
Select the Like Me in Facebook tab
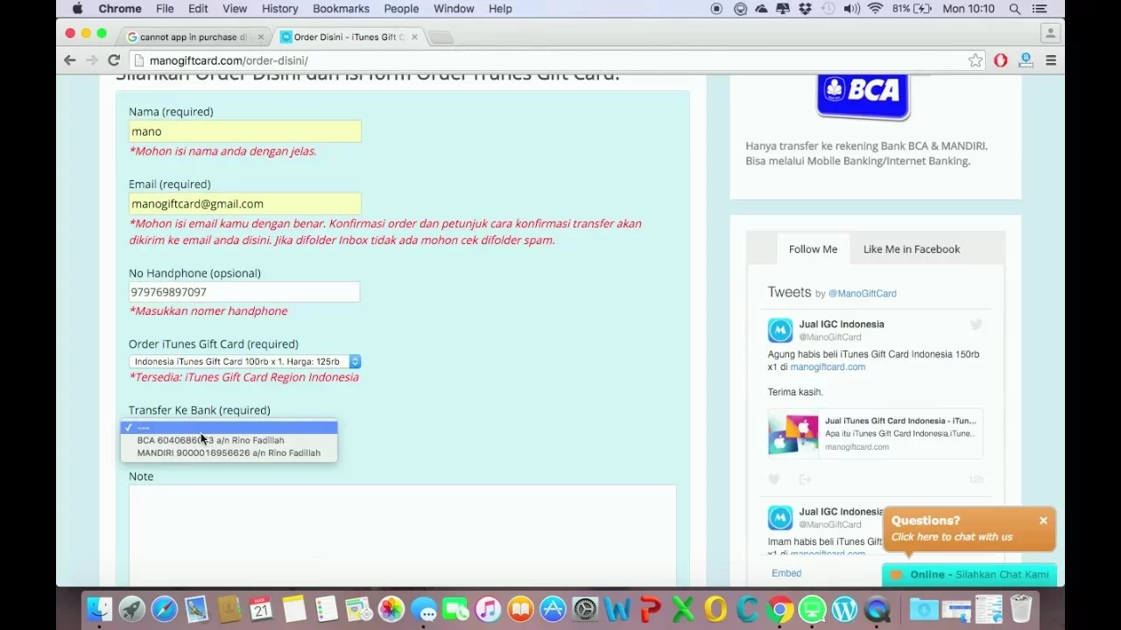pyautogui.click(x=912, y=249)
